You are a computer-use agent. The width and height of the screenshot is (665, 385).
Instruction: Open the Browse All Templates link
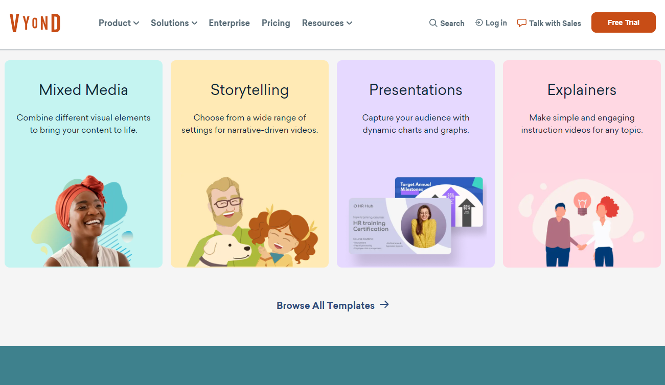click(x=326, y=305)
